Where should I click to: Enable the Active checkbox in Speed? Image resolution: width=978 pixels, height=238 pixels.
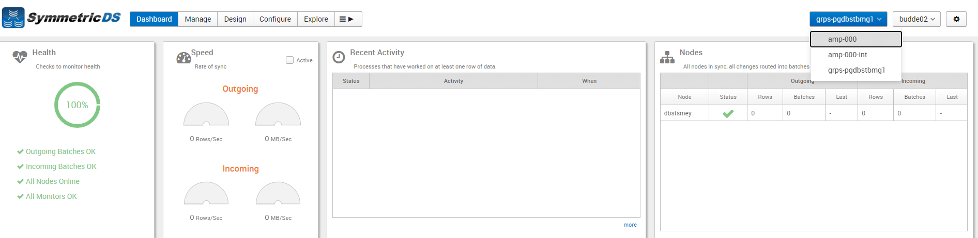(x=289, y=60)
